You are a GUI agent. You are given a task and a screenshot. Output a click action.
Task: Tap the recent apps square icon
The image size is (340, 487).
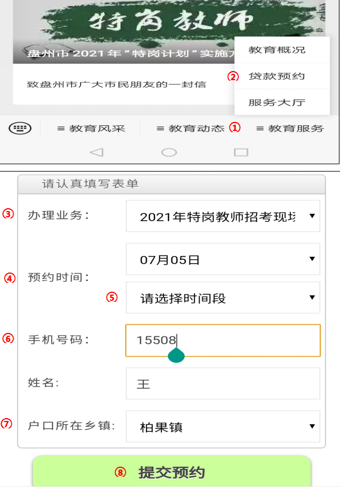[x=241, y=152]
